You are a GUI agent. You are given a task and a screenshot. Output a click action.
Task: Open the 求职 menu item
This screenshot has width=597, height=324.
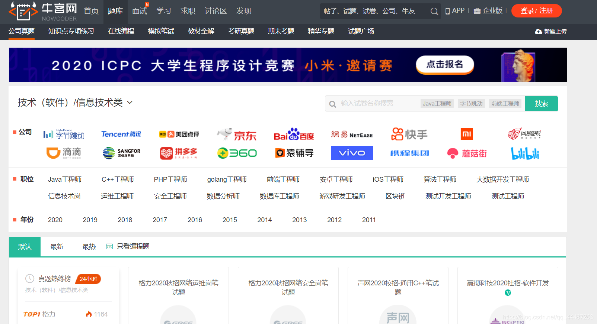pyautogui.click(x=188, y=11)
